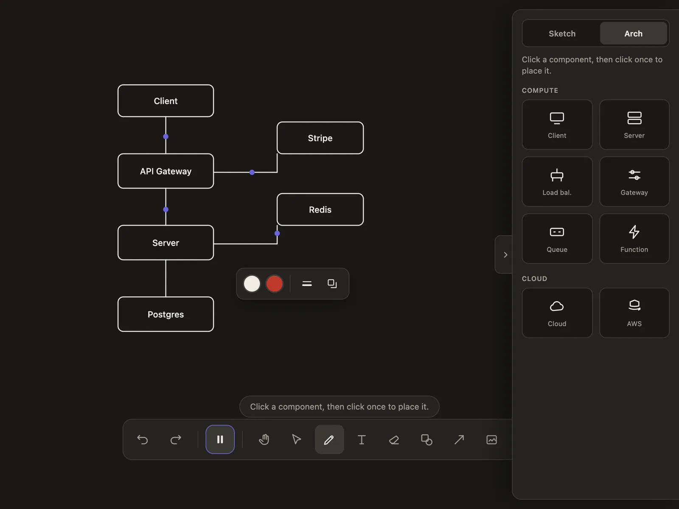
Task: Undo the last action
Action: point(143,439)
